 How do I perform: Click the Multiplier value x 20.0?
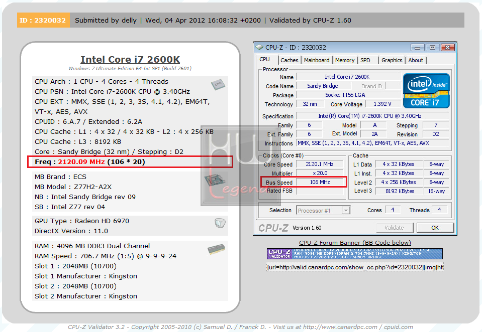point(320,173)
